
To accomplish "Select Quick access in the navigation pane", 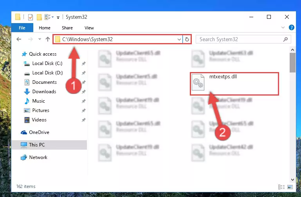I will coord(43,54).
